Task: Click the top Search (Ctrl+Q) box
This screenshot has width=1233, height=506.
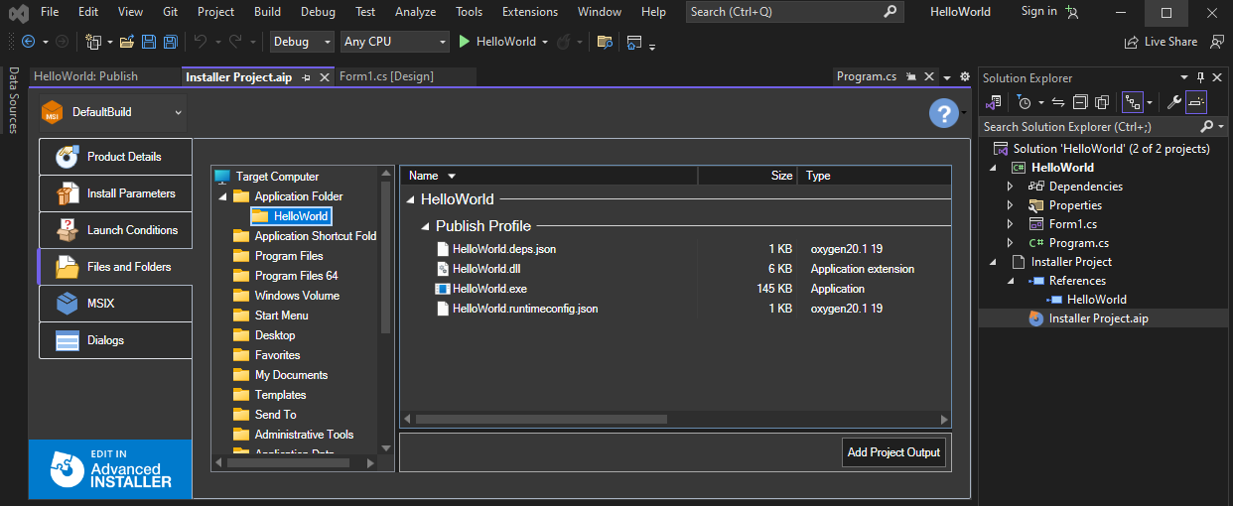Action: pos(794,12)
